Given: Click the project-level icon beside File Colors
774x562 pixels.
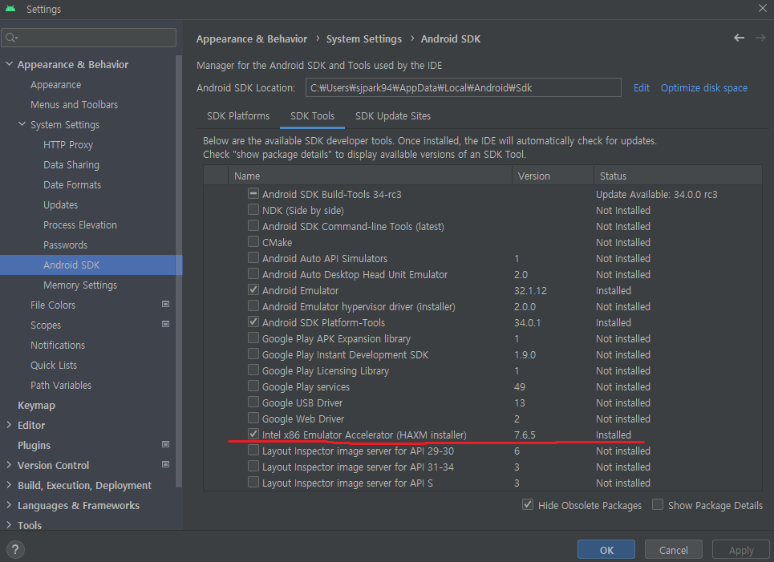Looking at the screenshot, I should [166, 305].
